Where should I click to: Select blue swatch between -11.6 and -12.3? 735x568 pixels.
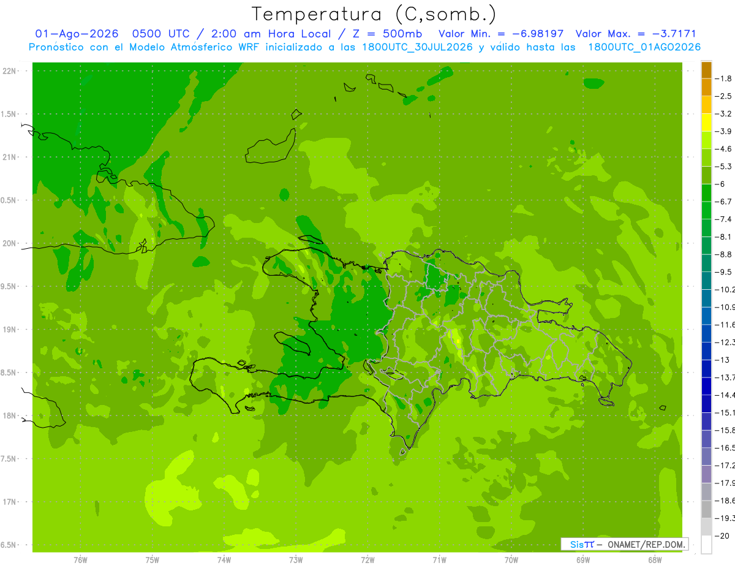(706, 333)
